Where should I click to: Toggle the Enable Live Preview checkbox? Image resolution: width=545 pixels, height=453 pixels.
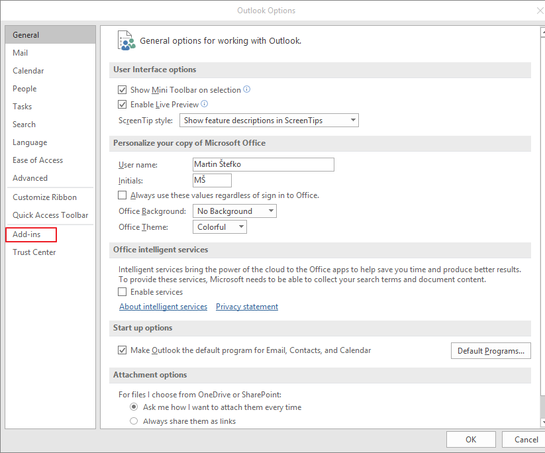point(122,104)
